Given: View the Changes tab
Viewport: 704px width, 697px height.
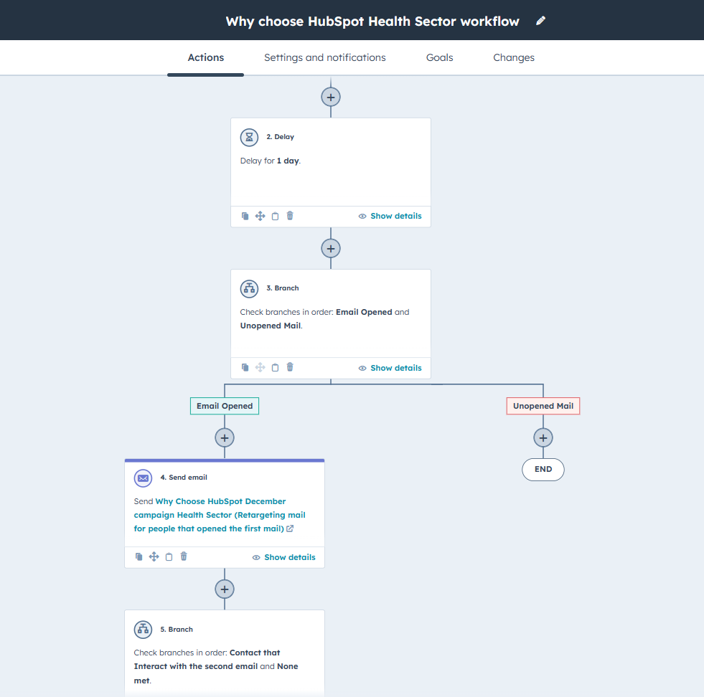Looking at the screenshot, I should [x=514, y=57].
